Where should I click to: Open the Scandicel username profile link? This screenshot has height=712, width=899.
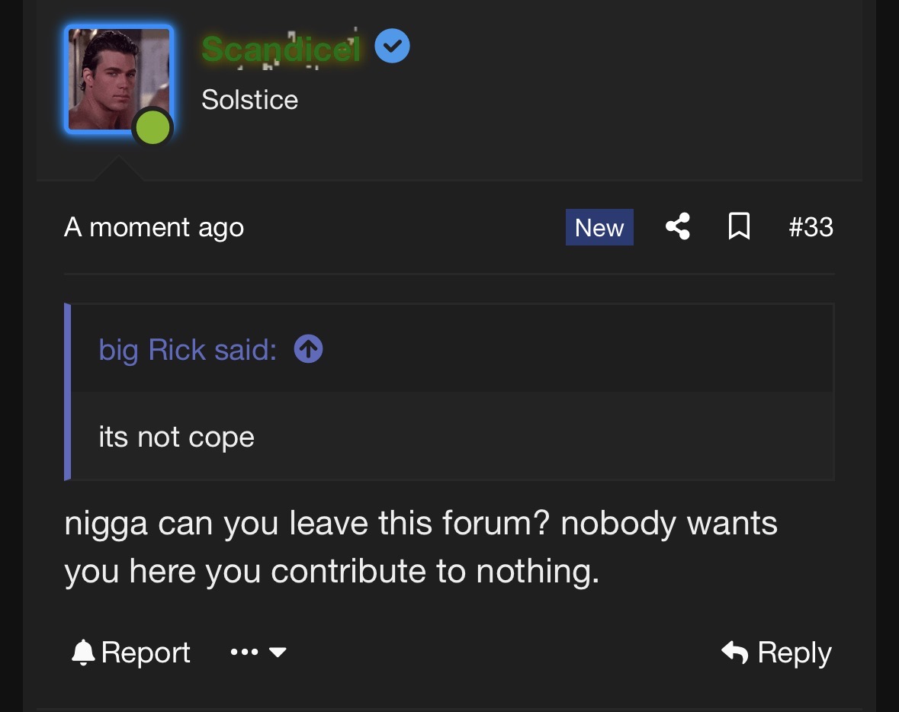click(281, 50)
